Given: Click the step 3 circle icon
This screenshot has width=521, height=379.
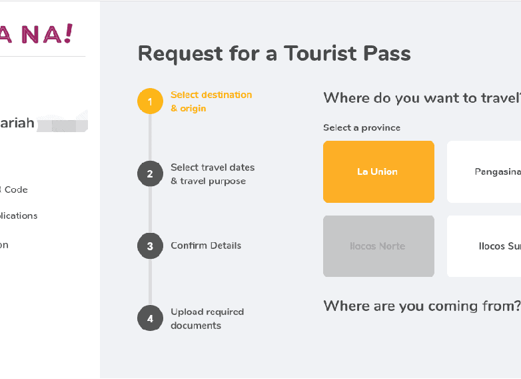Looking at the screenshot, I should click(x=150, y=246).
